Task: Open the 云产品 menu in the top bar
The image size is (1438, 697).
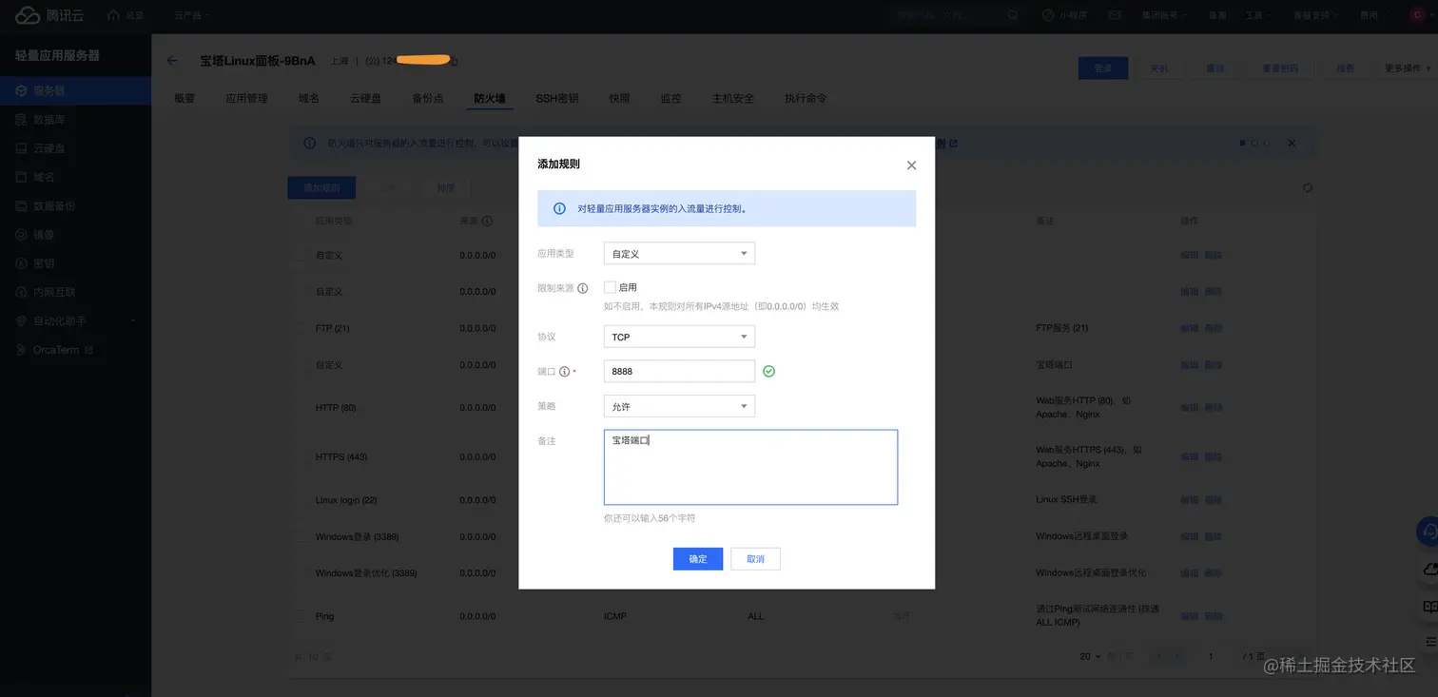Action: [x=192, y=15]
